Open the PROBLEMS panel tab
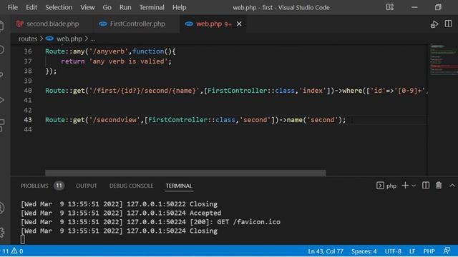 34,186
